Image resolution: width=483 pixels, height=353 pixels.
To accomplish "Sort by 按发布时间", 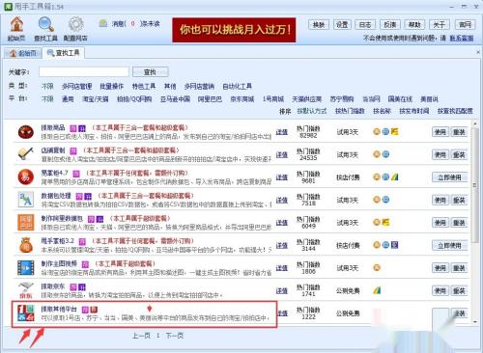I will click(414, 111).
